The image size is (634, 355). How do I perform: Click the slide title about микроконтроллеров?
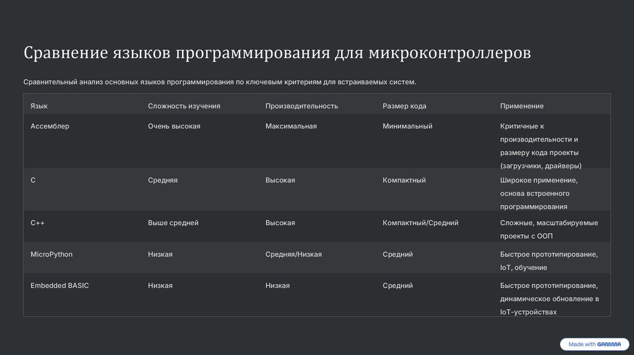[277, 53]
